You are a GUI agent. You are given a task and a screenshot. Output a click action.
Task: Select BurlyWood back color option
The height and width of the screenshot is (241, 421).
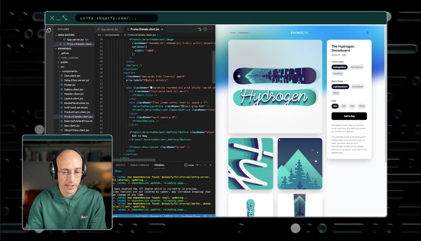pyautogui.click(x=357, y=87)
